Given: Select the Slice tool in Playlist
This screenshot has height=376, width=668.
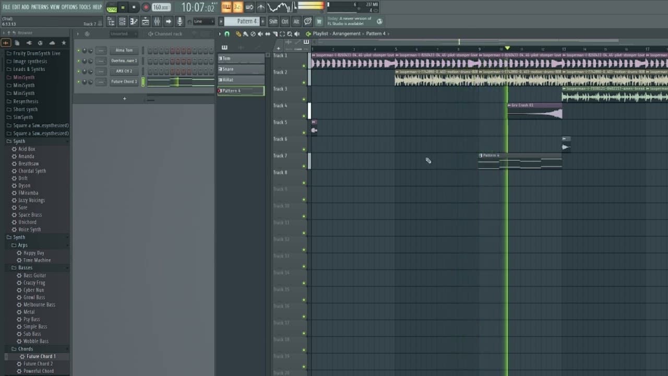Looking at the screenshot, I should pyautogui.click(x=275, y=34).
